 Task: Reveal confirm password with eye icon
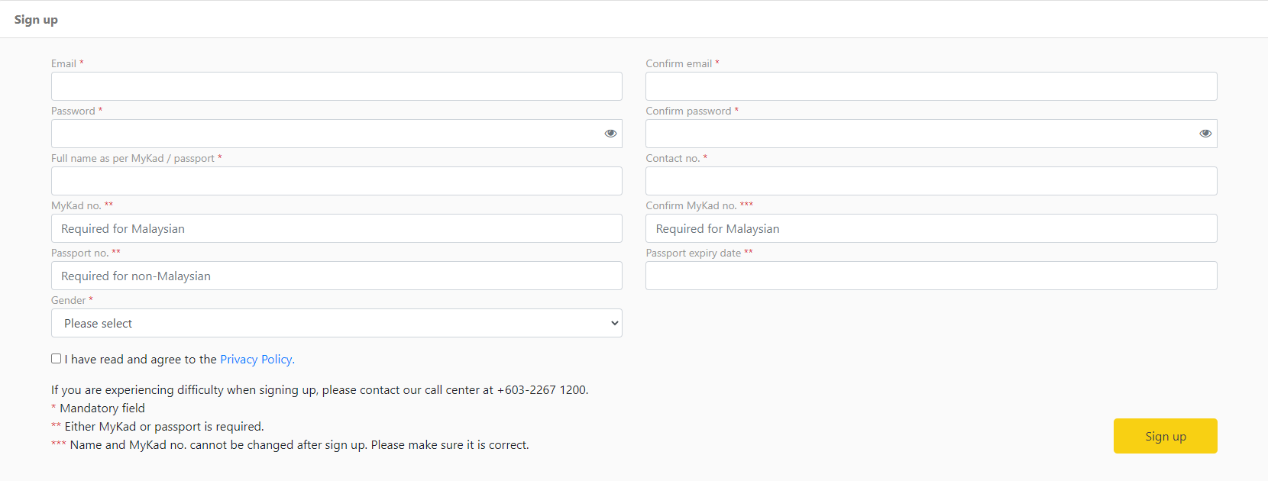[x=1205, y=134]
